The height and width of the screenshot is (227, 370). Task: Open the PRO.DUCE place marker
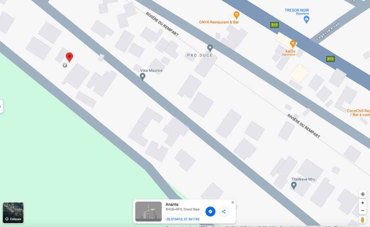point(210,48)
